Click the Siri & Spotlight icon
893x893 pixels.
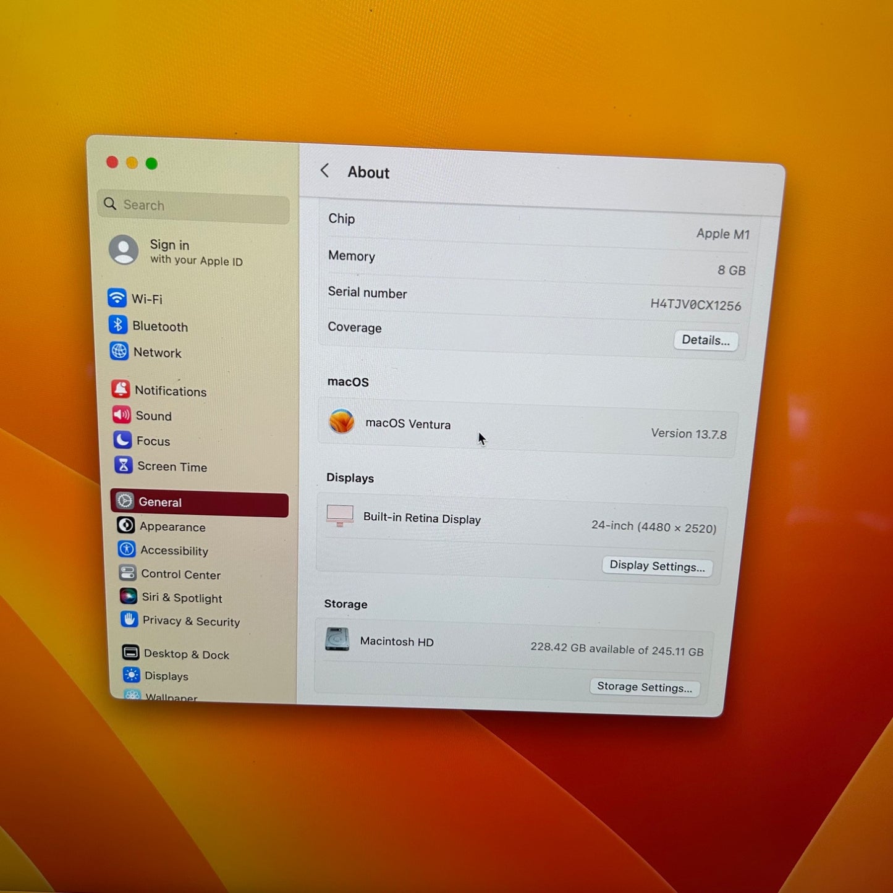point(129,596)
